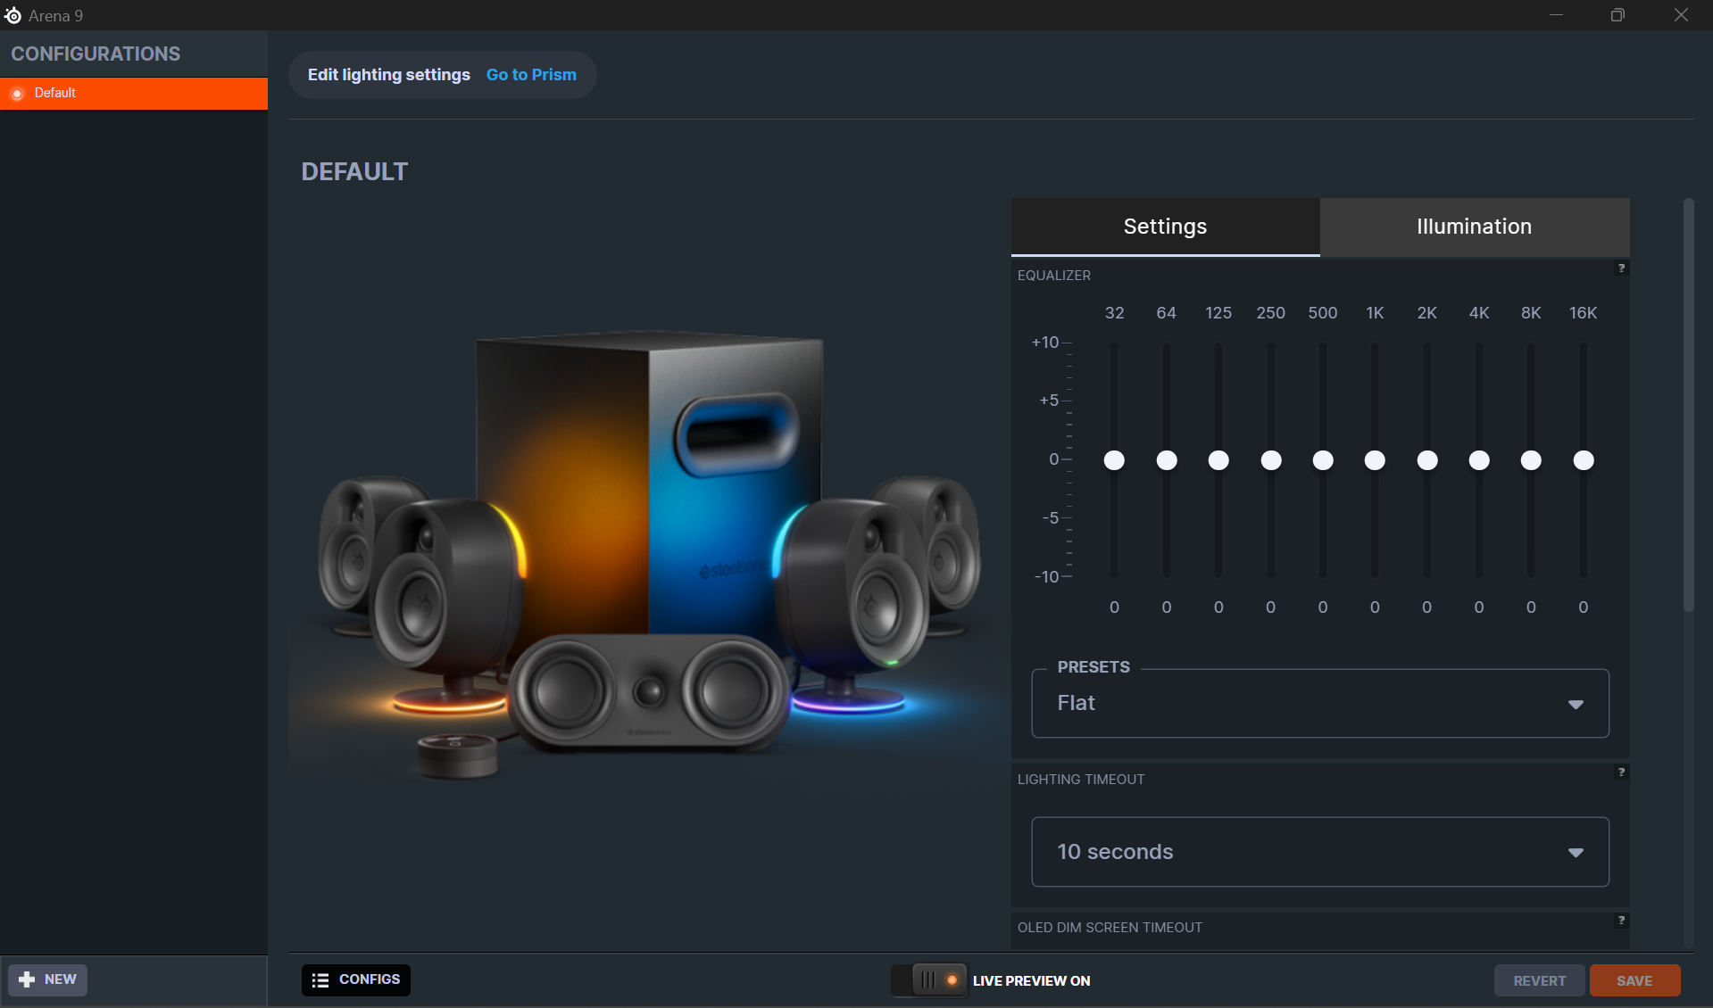The height and width of the screenshot is (1008, 1713).
Task: Toggle the Live Preview switch
Action: [x=929, y=980]
